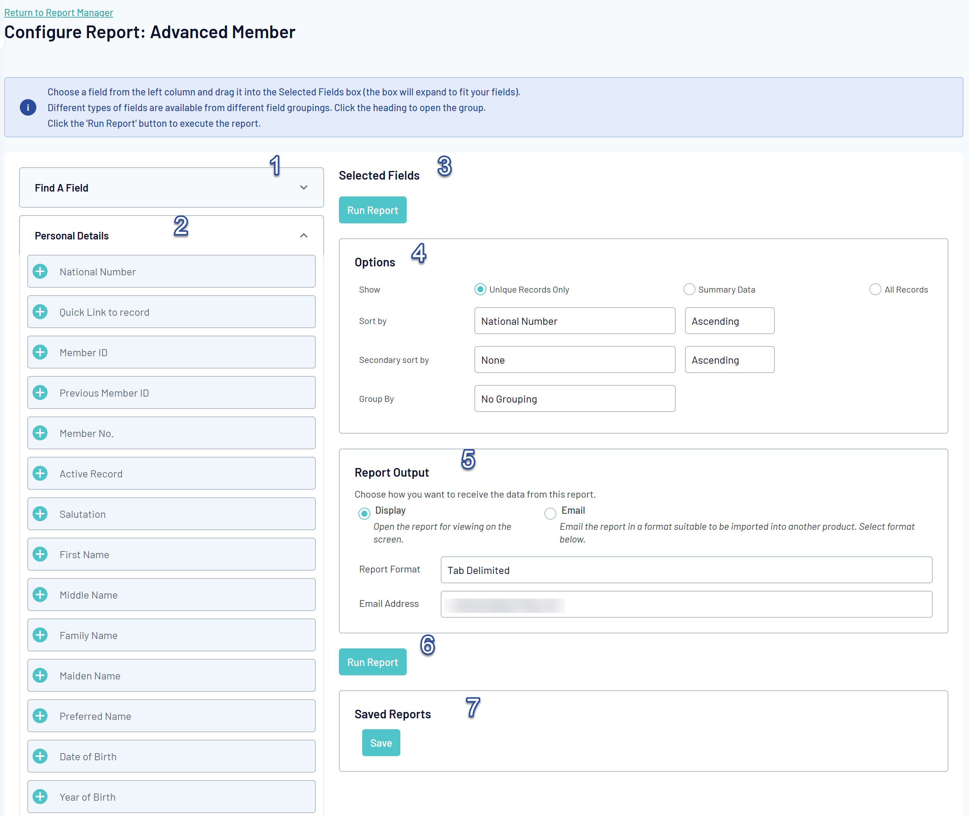Click plus icon for First Name
969x816 pixels.
(40, 554)
